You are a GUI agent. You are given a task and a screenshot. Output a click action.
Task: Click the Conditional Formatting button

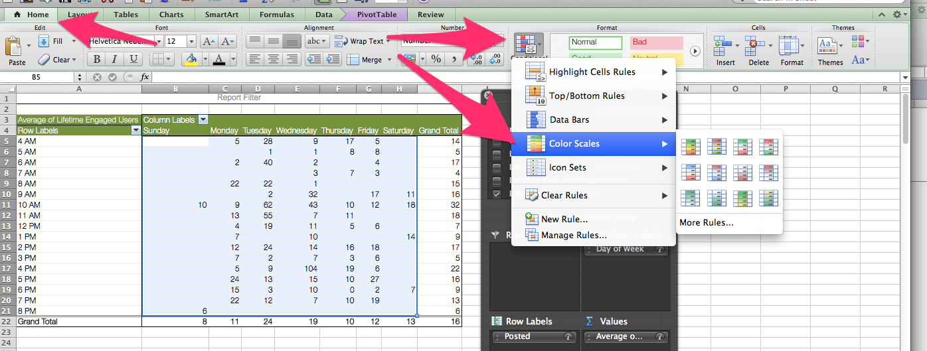point(528,46)
